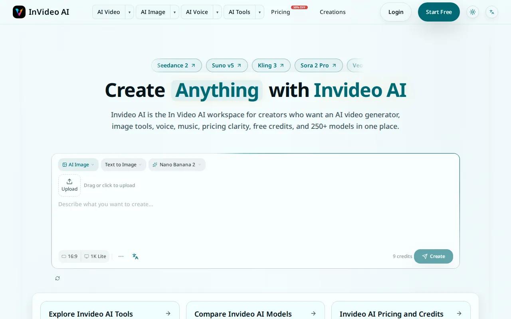Click the arrow on Explore Invideo AI Tools

[x=168, y=313]
